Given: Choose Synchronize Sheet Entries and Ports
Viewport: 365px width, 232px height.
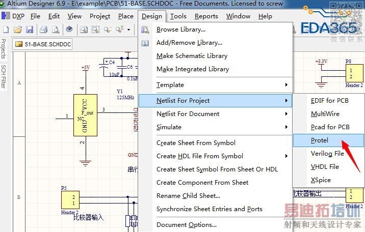Looking at the screenshot, I should (x=215, y=209).
